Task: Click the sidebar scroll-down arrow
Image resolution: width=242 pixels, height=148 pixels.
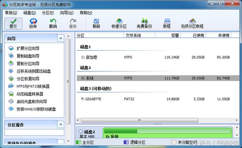Action: point(68,141)
